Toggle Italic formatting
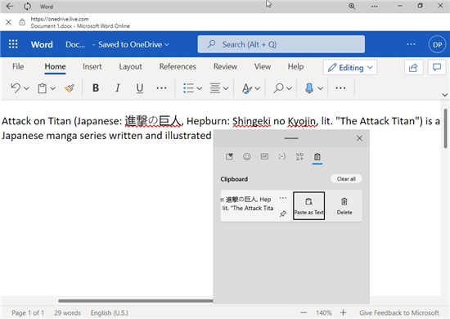The image size is (450, 319). point(118,88)
